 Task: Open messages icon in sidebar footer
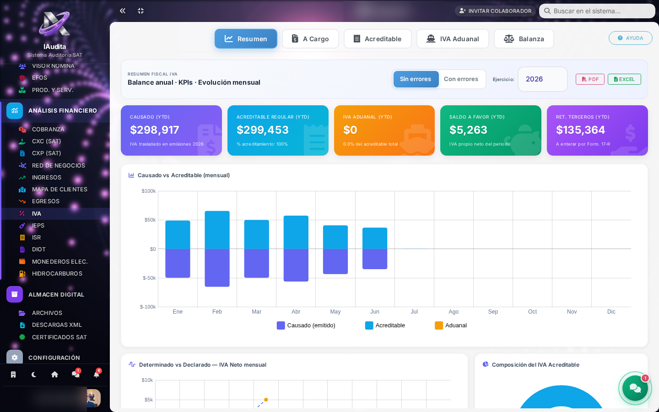click(x=76, y=374)
